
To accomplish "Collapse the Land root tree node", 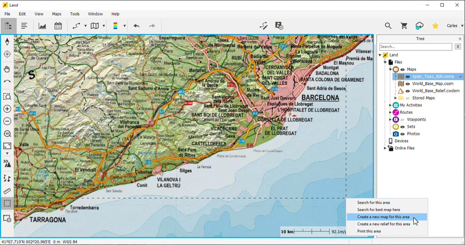I will (x=380, y=55).
